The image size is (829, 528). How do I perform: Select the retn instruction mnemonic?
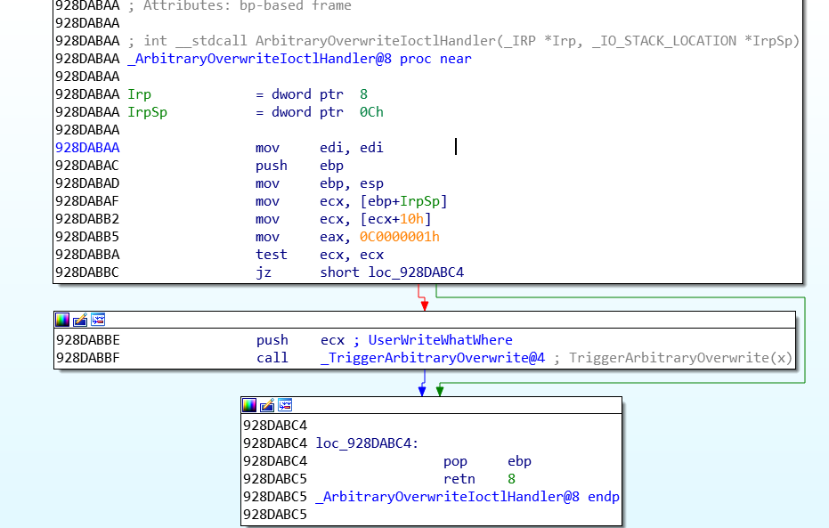coord(459,479)
